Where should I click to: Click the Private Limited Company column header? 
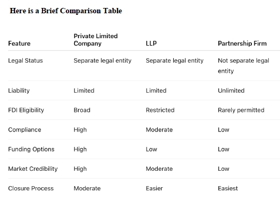pos(96,40)
